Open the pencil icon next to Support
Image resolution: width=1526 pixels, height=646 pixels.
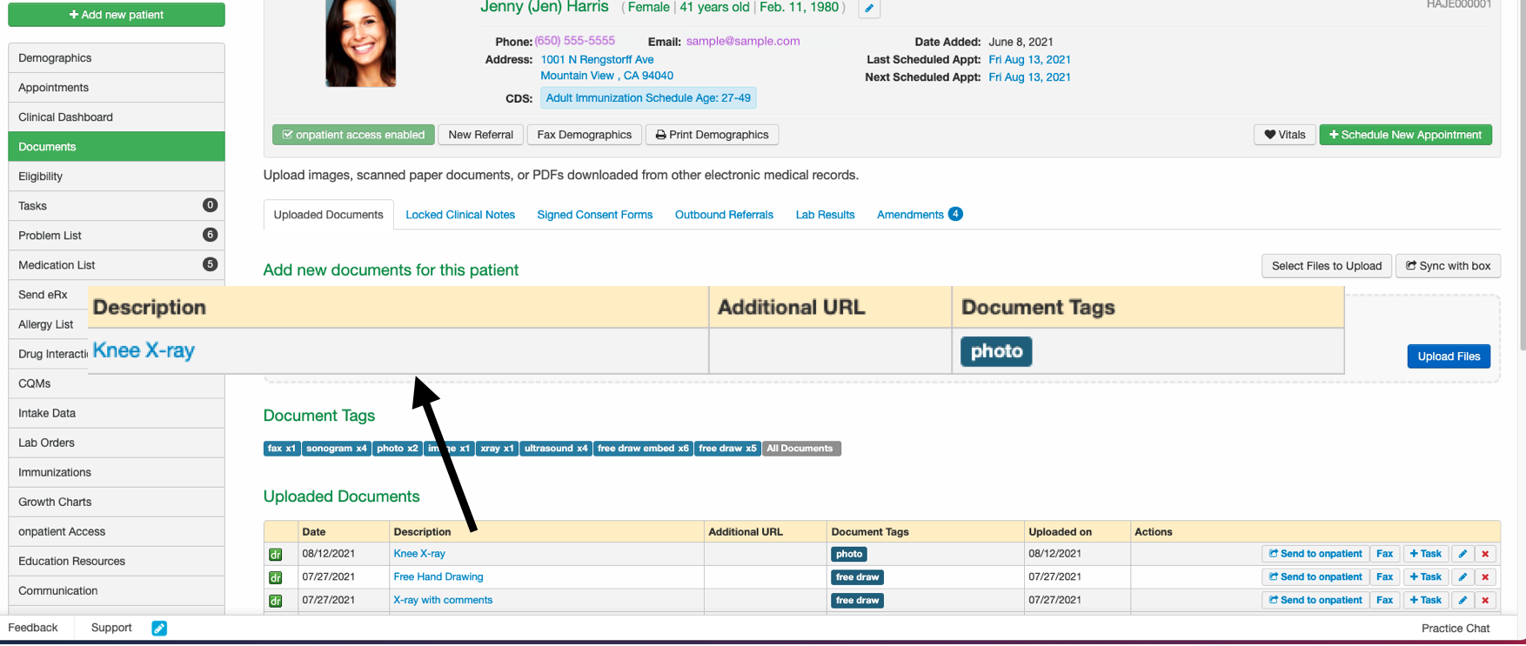coord(159,628)
